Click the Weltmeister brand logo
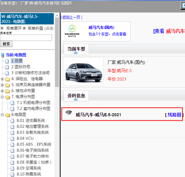Viewport: 185px width, 177px height. [x=72, y=31]
